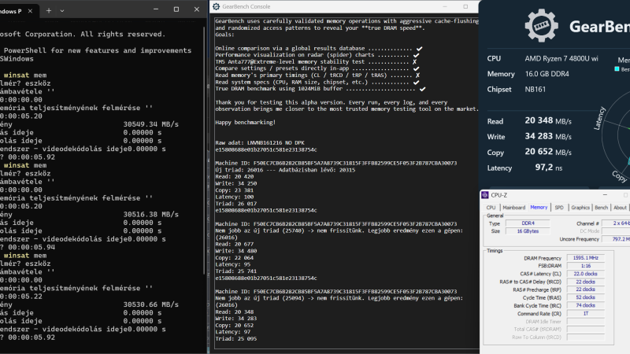Open the Bench tab in CPU-Z
This screenshot has height=354, width=630.
click(x=601, y=208)
